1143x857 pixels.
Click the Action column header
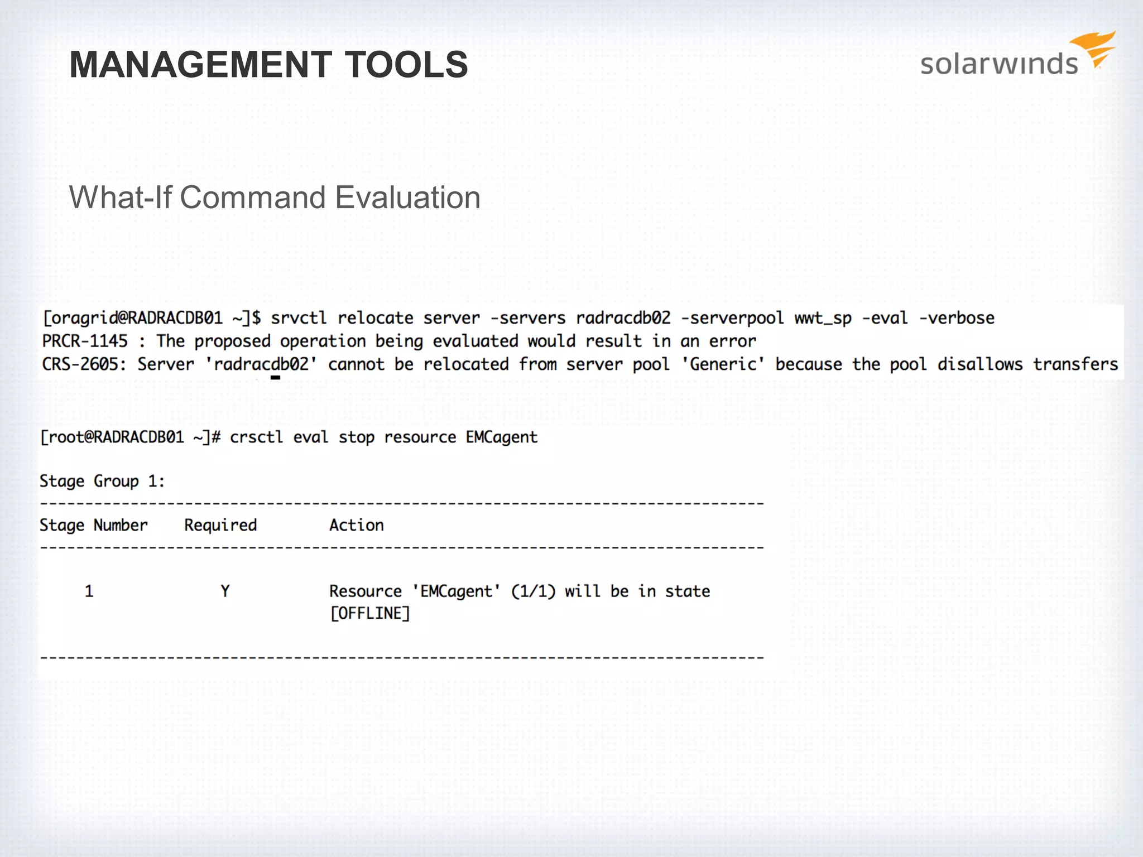tap(356, 525)
